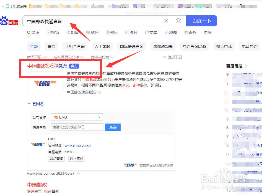262x196 pixels.
Task: Clear the search box with X icon
Action: tap(166, 21)
